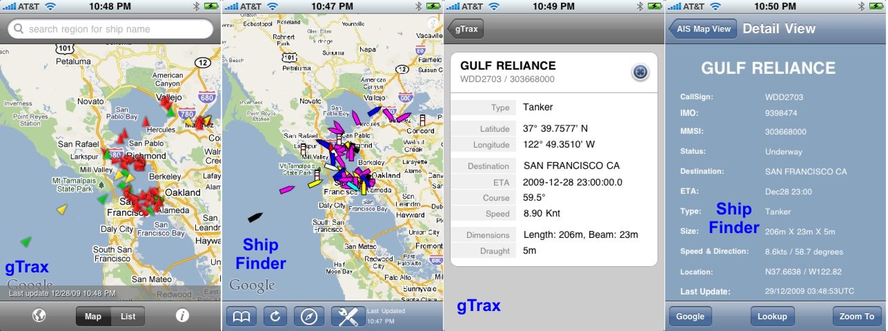Select the yellow arrow marker west of Daly City
This screenshot has height=331, width=888.
click(x=62, y=208)
